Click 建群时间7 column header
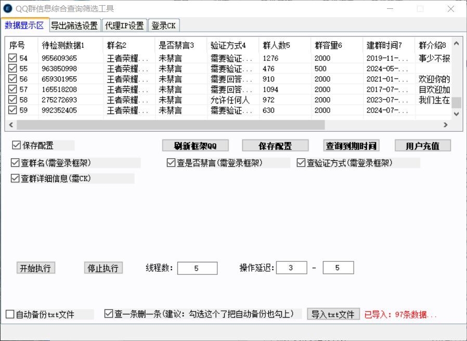The height and width of the screenshot is (341, 467). pyautogui.click(x=389, y=45)
